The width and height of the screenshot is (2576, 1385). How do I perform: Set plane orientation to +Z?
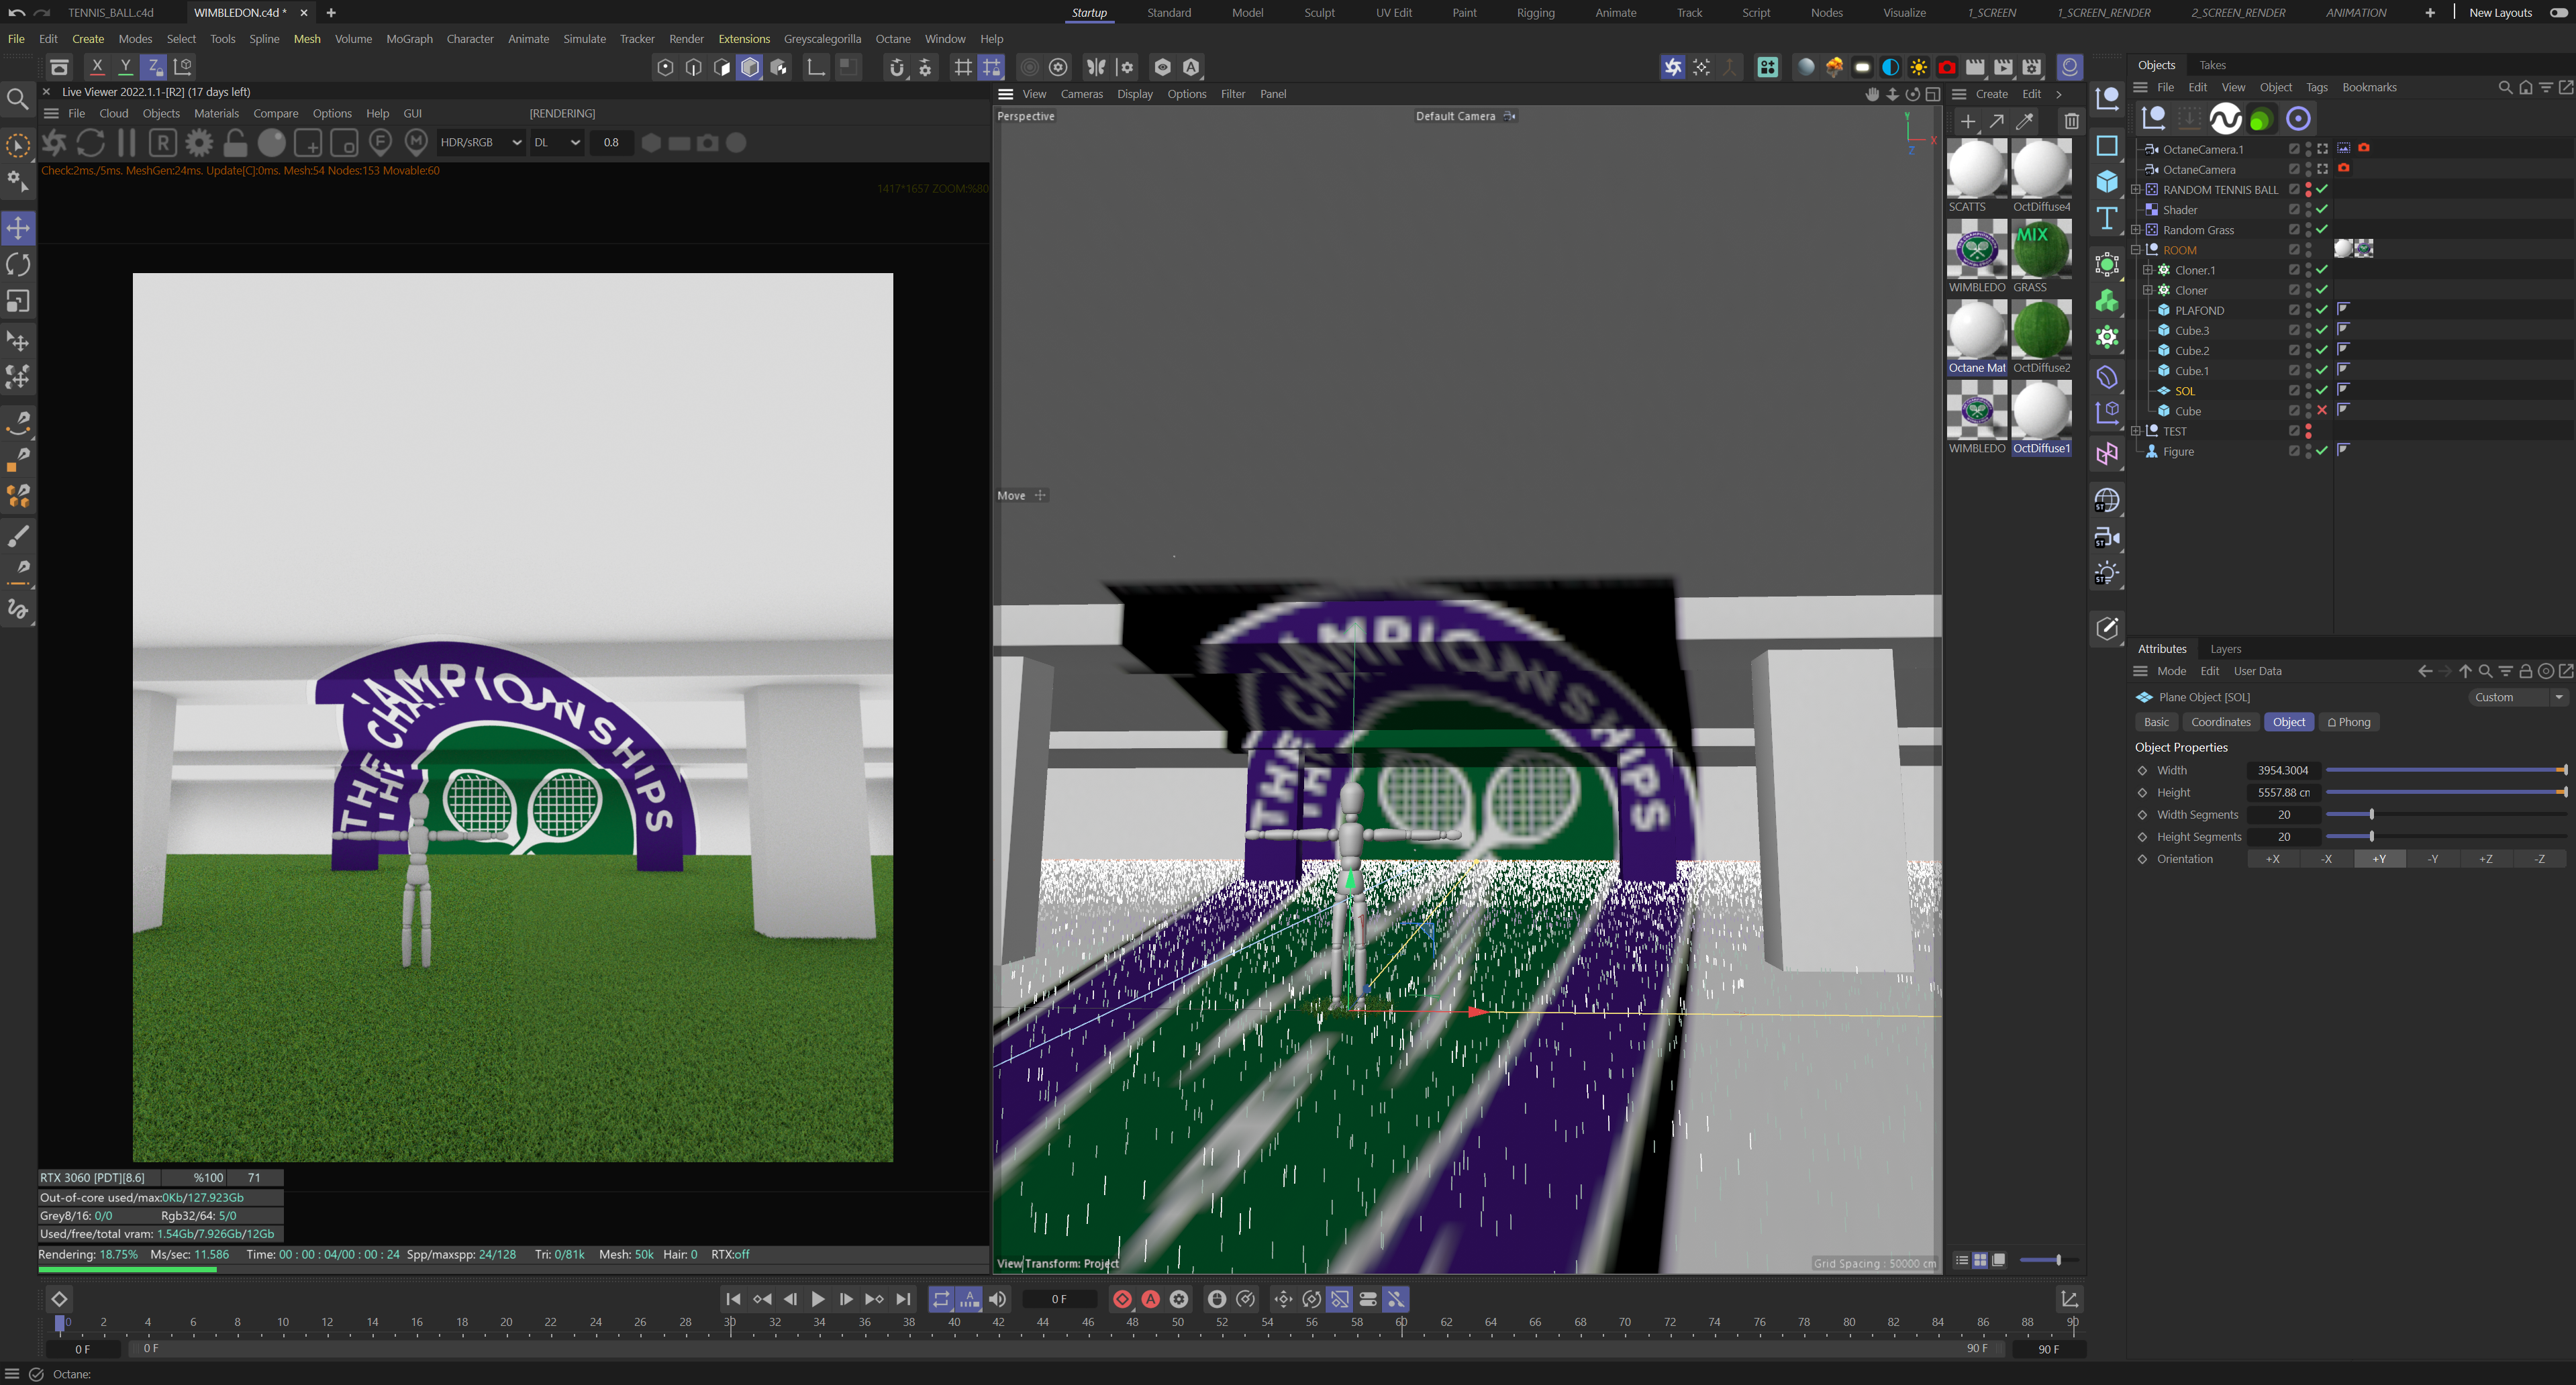click(x=2485, y=859)
